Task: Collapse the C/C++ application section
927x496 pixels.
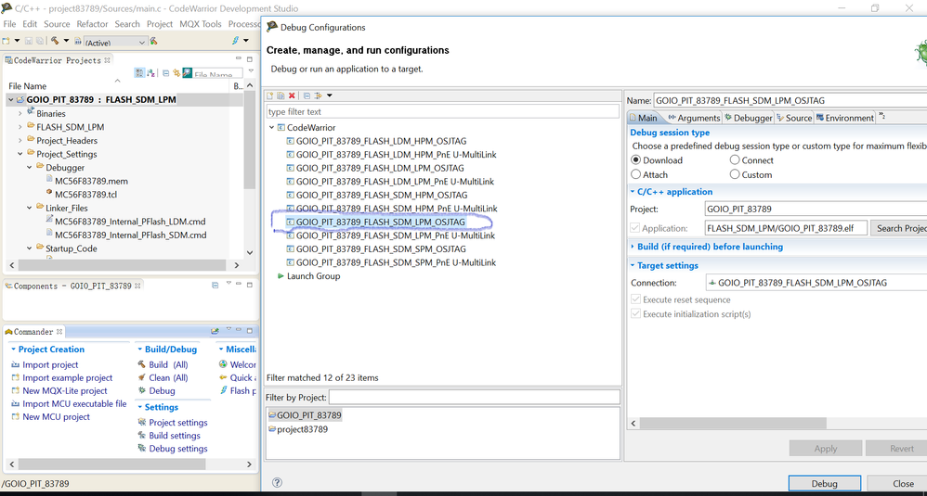Action: (633, 192)
